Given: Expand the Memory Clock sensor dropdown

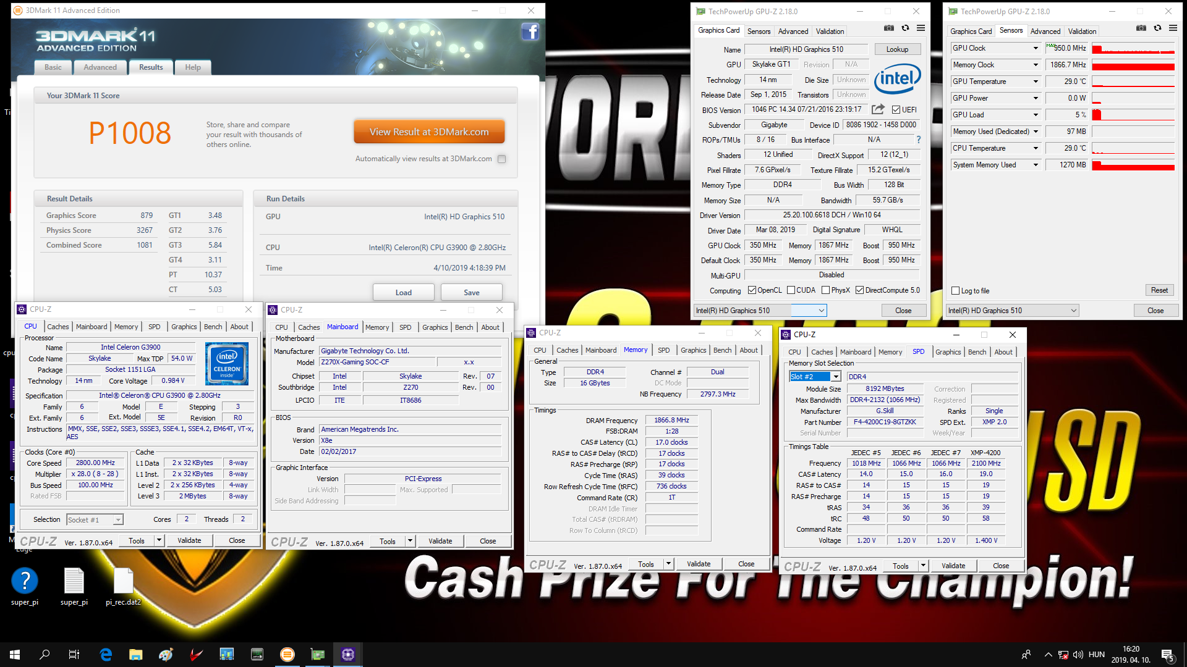Looking at the screenshot, I should click(x=1036, y=65).
